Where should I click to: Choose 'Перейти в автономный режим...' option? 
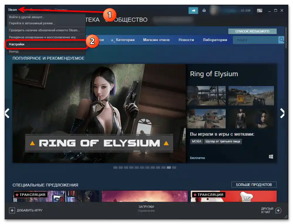point(32,23)
